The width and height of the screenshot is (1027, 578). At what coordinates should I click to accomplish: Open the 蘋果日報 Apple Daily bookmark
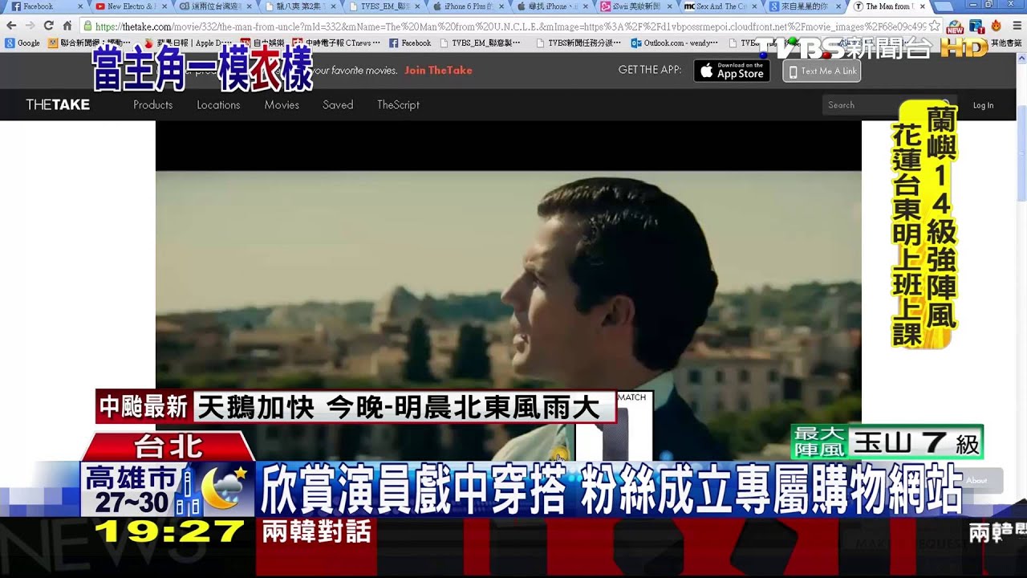(x=187, y=43)
